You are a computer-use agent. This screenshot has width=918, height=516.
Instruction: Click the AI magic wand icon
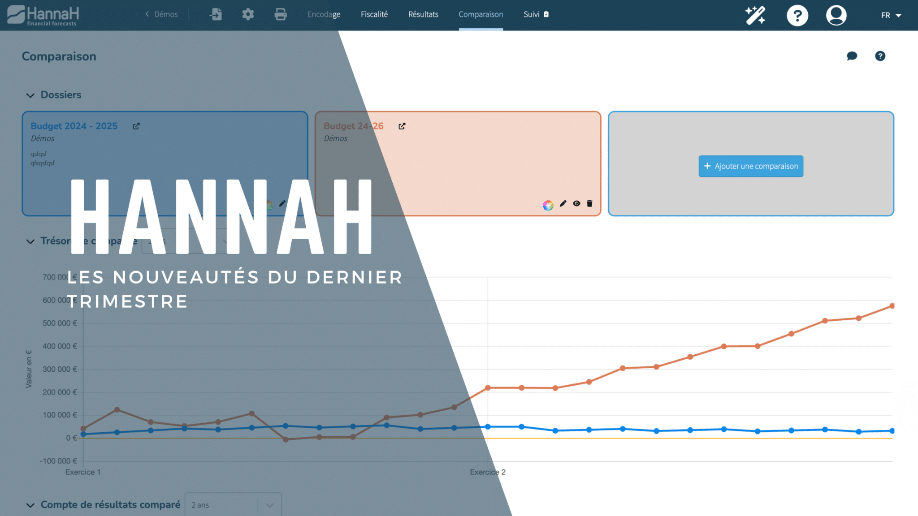tap(754, 14)
